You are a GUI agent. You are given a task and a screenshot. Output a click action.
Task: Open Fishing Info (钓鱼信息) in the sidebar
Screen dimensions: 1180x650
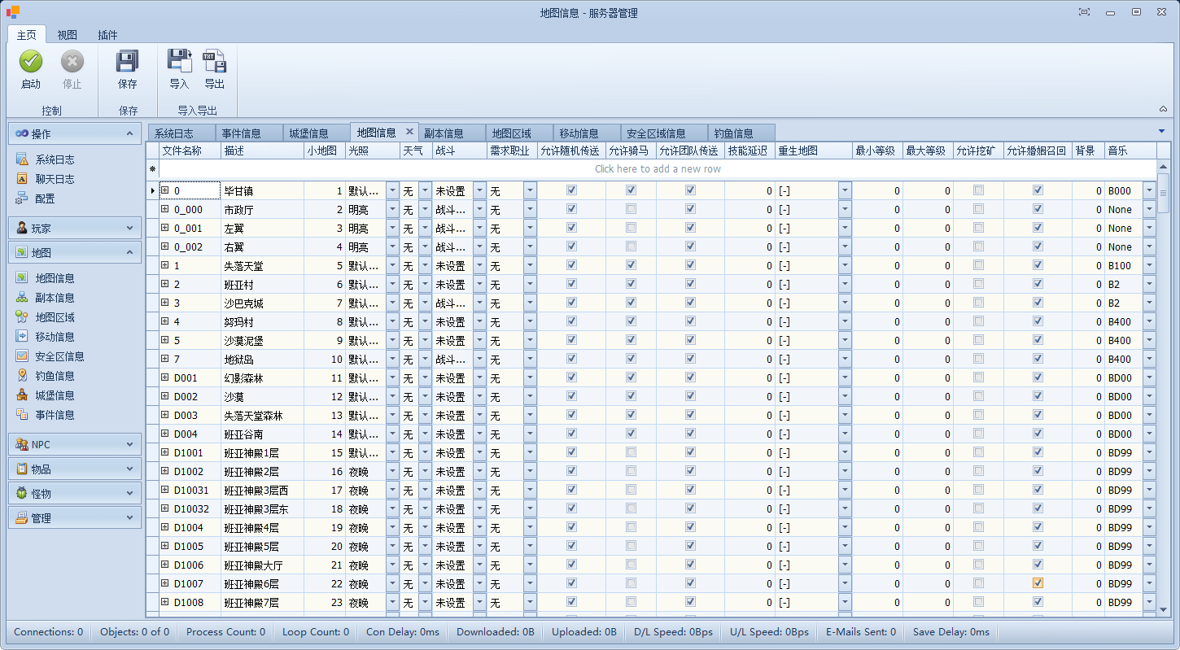tap(55, 376)
